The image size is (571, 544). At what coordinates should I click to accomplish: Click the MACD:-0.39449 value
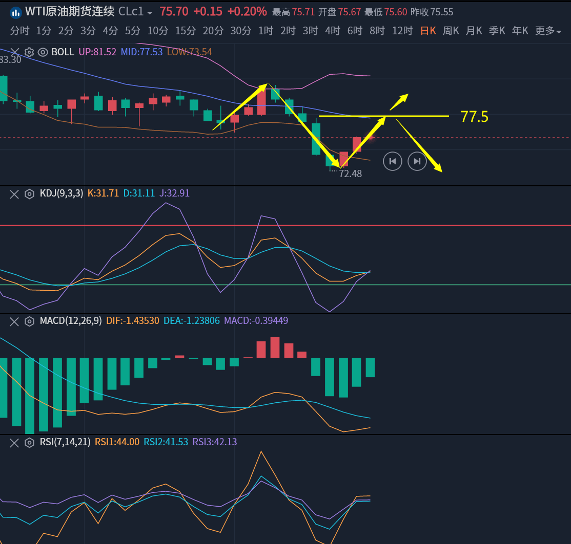tap(256, 321)
